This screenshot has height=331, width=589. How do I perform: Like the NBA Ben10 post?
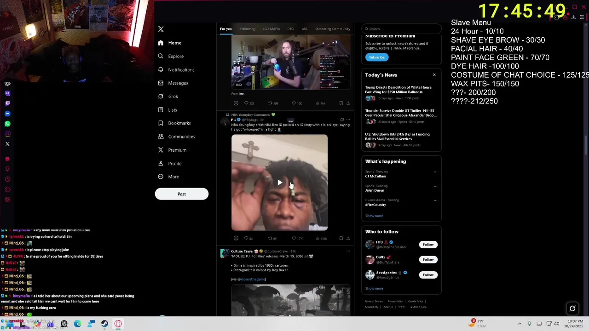(294, 238)
